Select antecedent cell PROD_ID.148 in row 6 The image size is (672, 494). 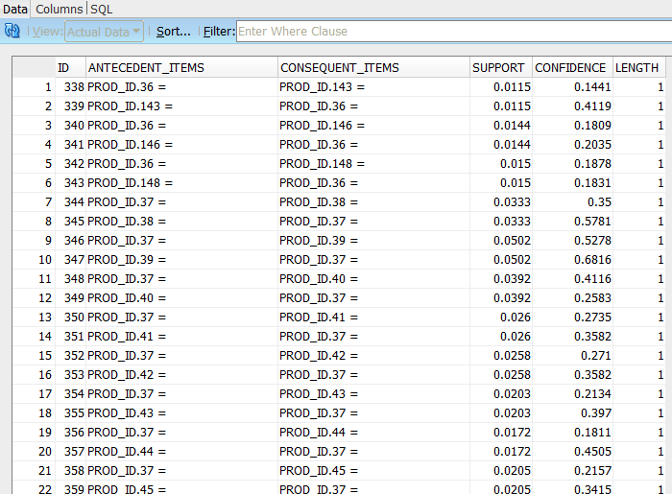pyautogui.click(x=181, y=183)
